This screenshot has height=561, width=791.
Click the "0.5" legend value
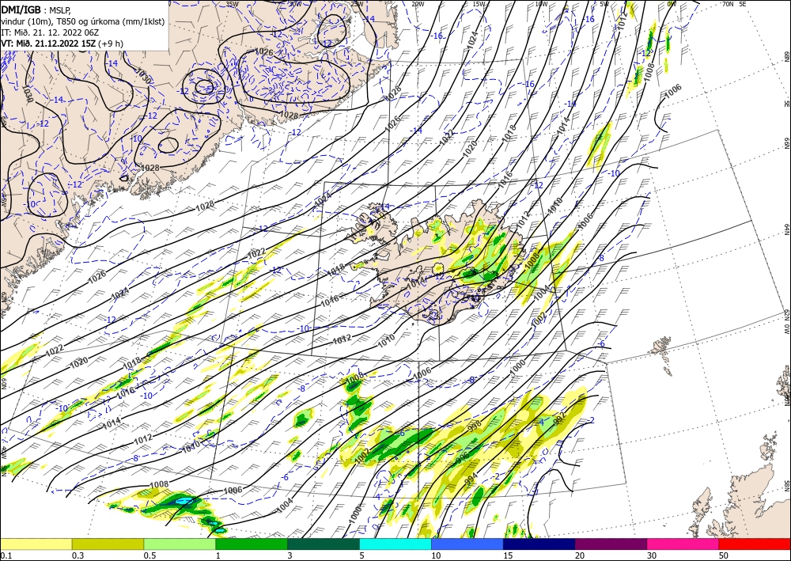pos(149,555)
